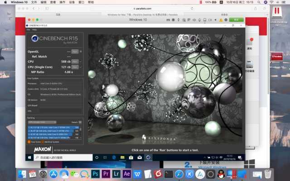Click the Windows taskbar search box

point(63,157)
